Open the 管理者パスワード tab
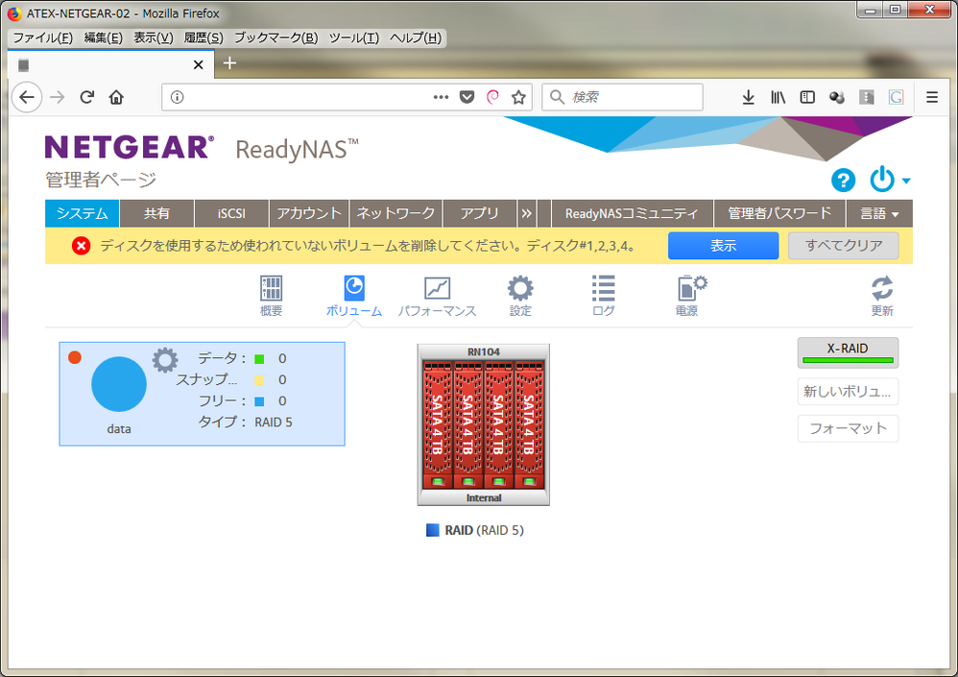 [x=779, y=213]
